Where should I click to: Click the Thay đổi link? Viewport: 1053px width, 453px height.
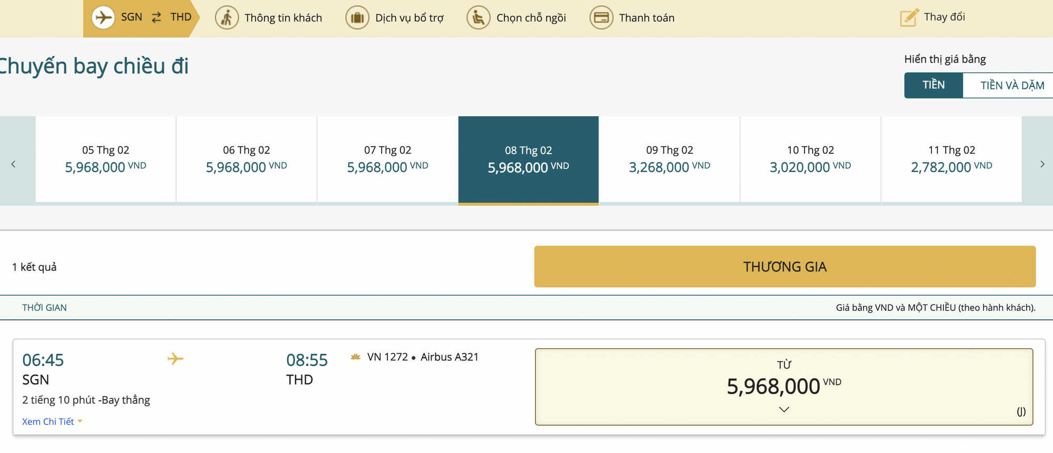(x=944, y=17)
